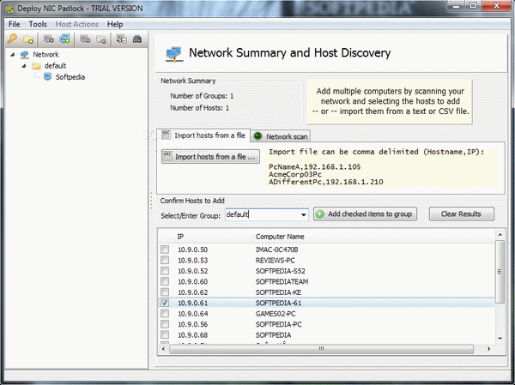The image size is (515, 385).
Task: Click the SOFTPEDIATEAM computer name
Action: [x=282, y=281]
